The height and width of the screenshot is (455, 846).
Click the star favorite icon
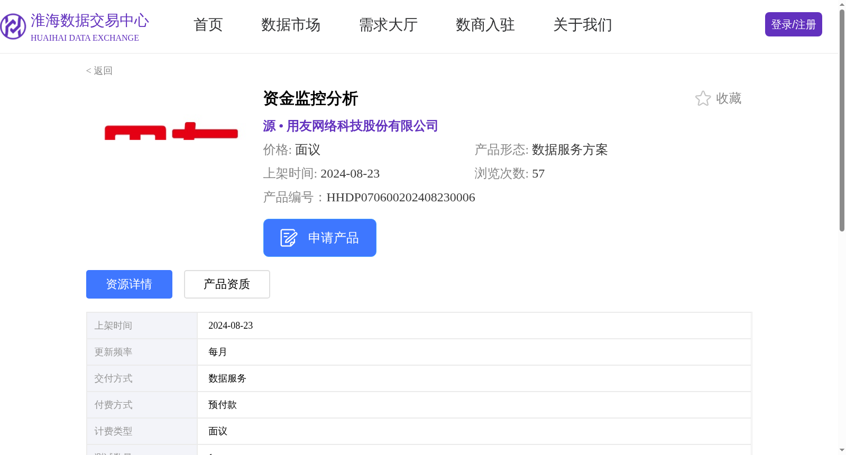(703, 98)
